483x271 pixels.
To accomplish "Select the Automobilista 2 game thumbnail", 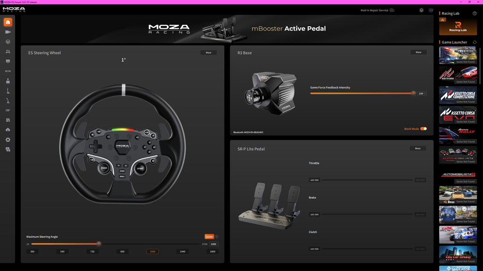I will [x=458, y=175].
